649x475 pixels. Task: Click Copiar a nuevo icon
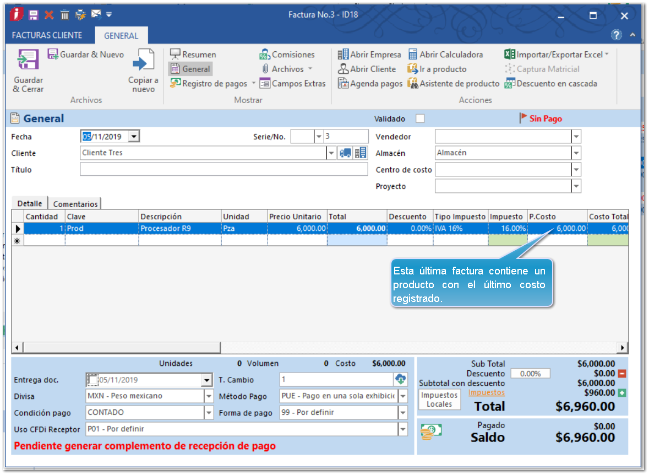point(143,61)
